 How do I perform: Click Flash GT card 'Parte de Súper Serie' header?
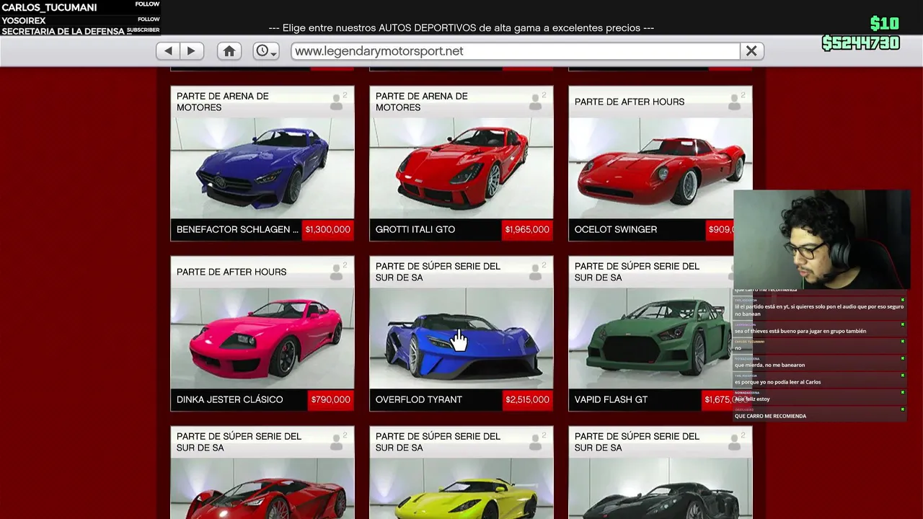click(x=637, y=272)
